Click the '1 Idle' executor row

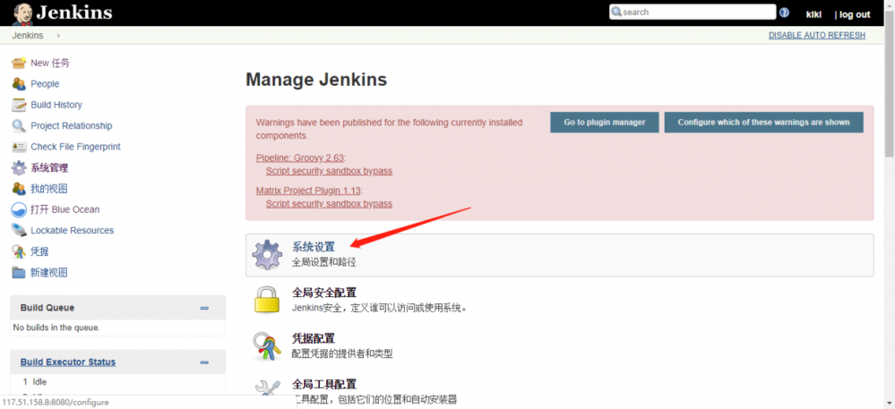click(x=35, y=382)
